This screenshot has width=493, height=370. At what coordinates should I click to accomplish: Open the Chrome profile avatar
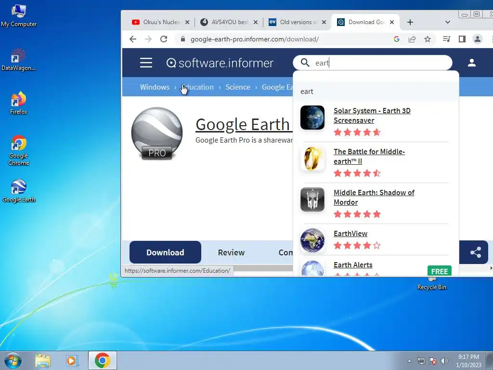(x=477, y=39)
